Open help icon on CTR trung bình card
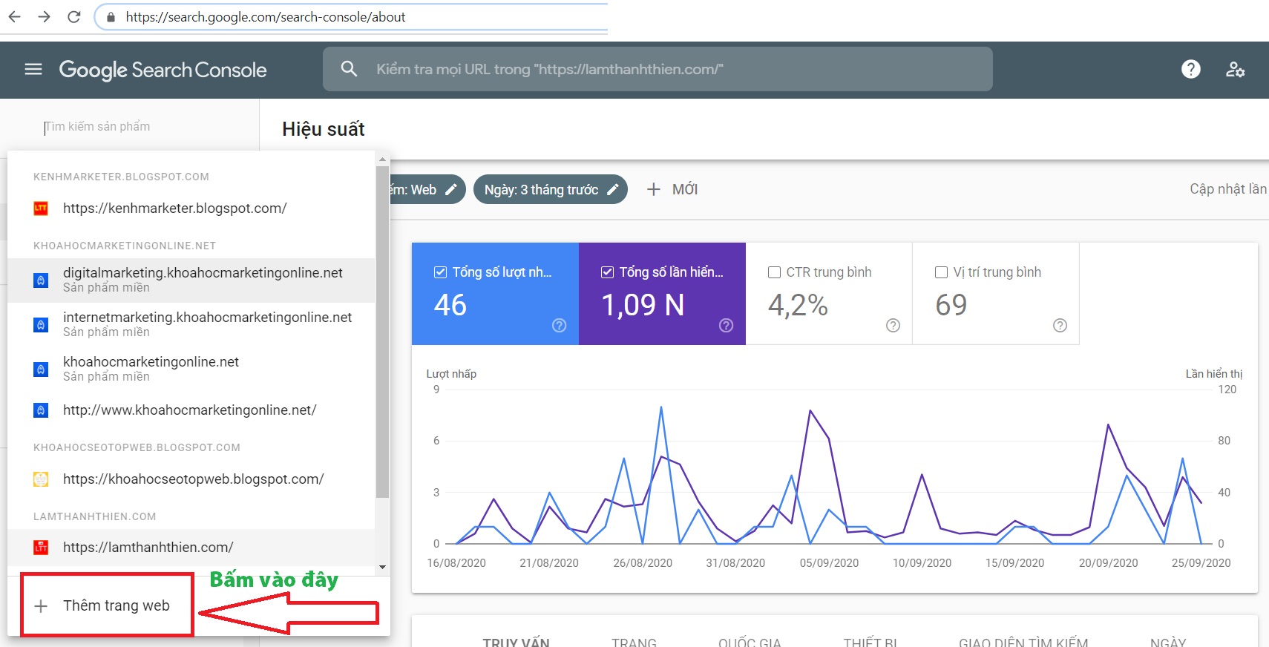This screenshot has width=1269, height=647. (893, 325)
